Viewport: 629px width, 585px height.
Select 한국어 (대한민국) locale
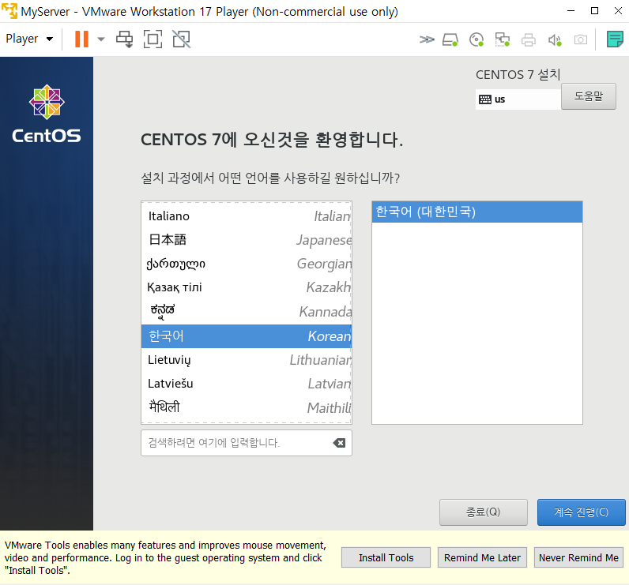pos(477,212)
